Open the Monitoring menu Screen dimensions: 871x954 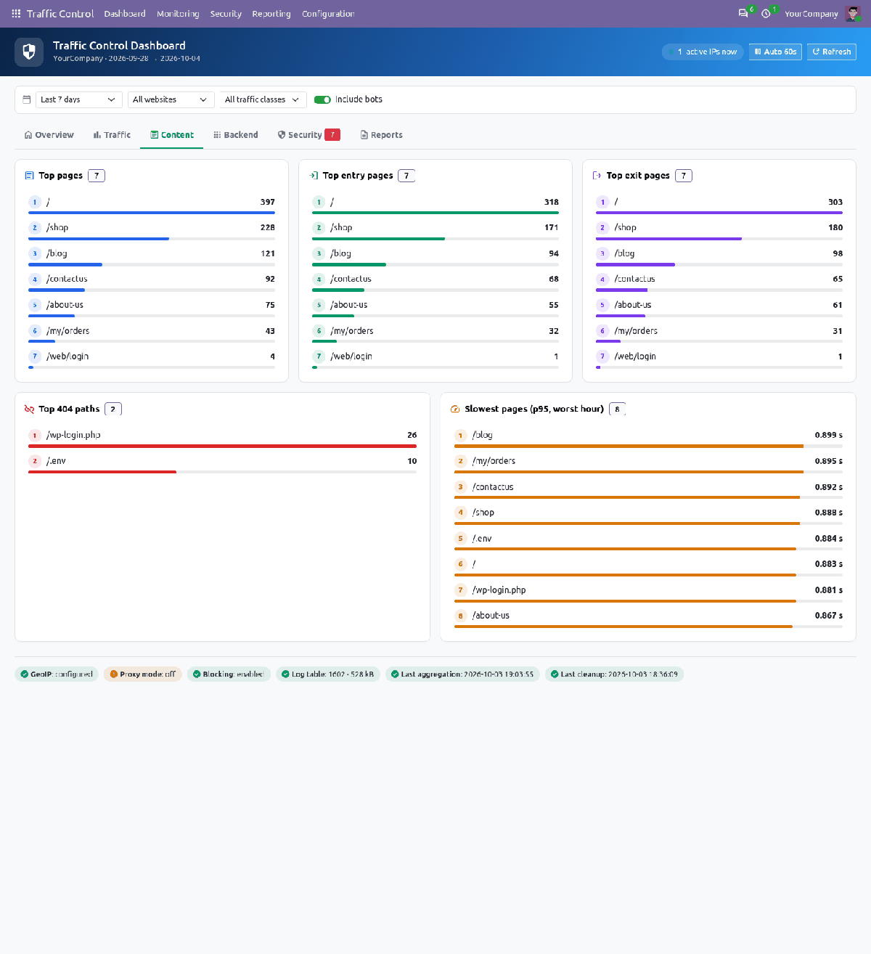pos(178,14)
